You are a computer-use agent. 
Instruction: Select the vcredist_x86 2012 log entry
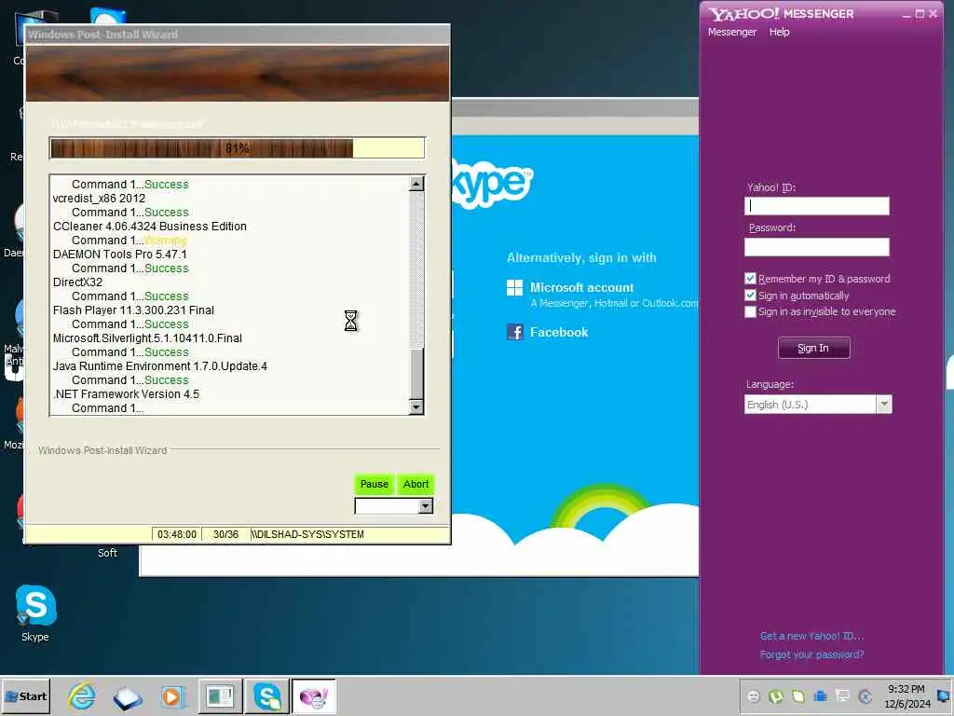point(99,199)
